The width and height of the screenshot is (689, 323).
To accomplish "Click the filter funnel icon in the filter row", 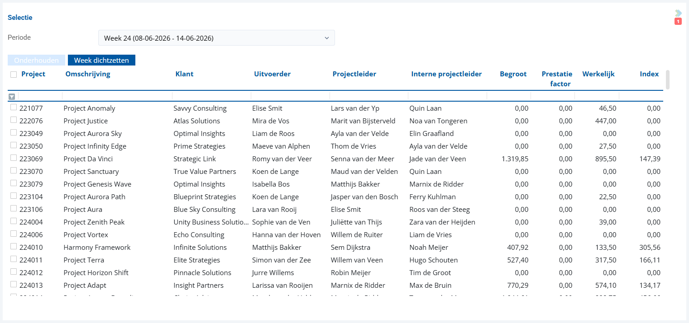I will click(x=12, y=96).
